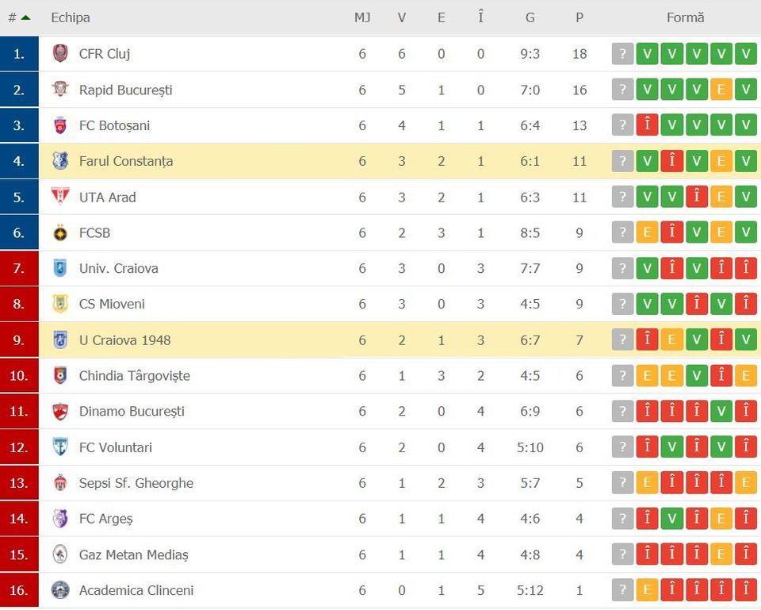Sort standings by the P points column
Viewport: 761px width, 610px height.
coord(579,17)
